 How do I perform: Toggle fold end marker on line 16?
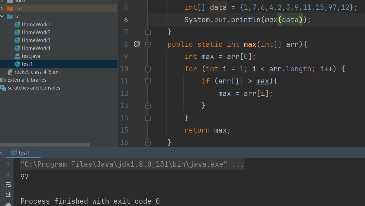148,142
